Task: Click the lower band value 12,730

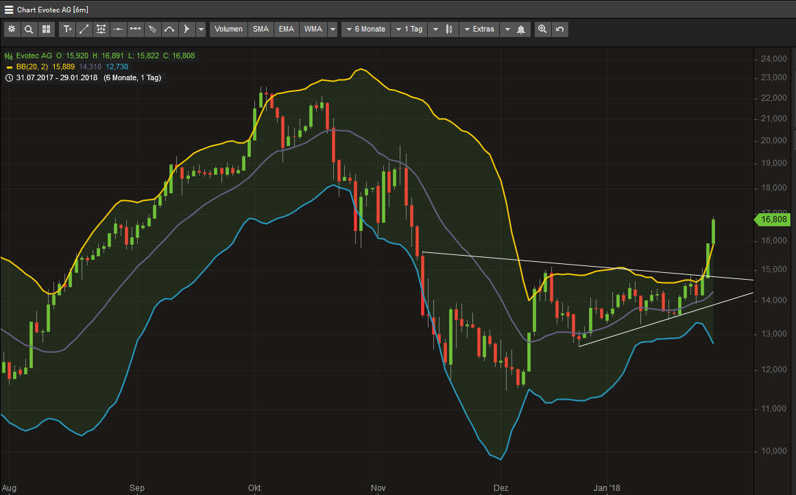Action: [117, 67]
